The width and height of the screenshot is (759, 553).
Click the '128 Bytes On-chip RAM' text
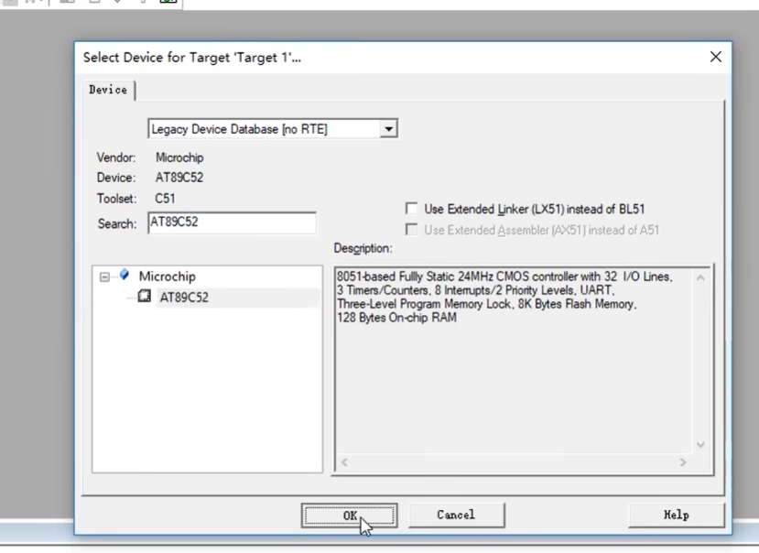click(396, 318)
